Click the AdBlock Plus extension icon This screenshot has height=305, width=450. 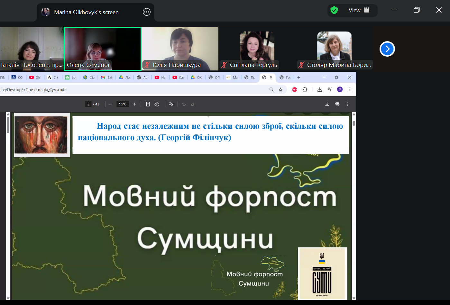click(x=295, y=89)
